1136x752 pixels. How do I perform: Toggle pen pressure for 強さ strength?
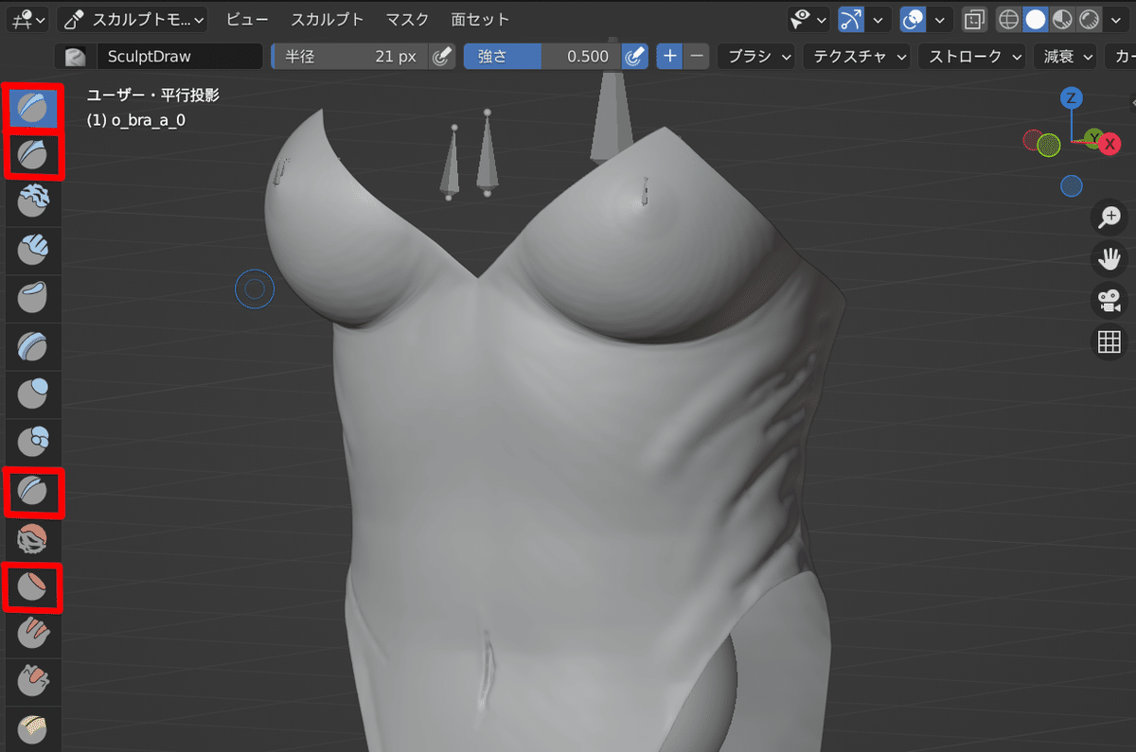635,57
